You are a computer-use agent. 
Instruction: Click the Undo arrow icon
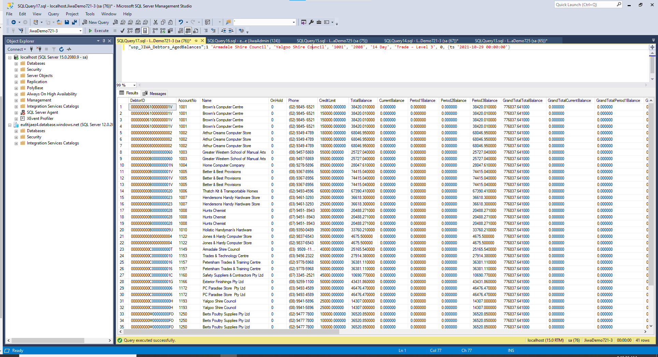pos(181,22)
